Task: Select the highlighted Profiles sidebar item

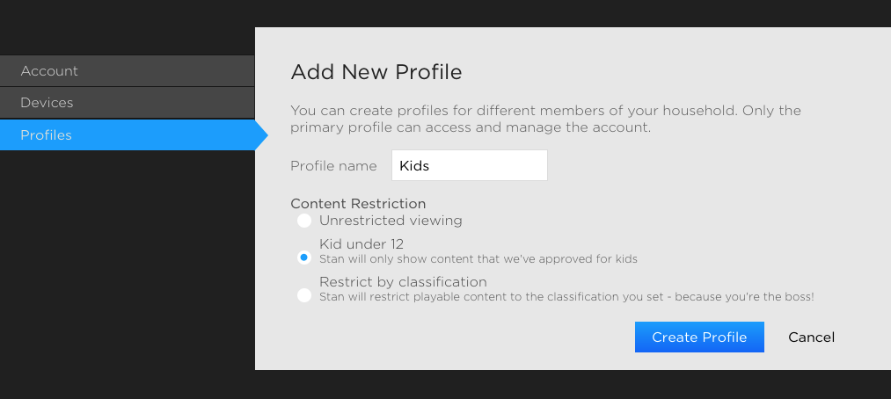Action: tap(46, 135)
